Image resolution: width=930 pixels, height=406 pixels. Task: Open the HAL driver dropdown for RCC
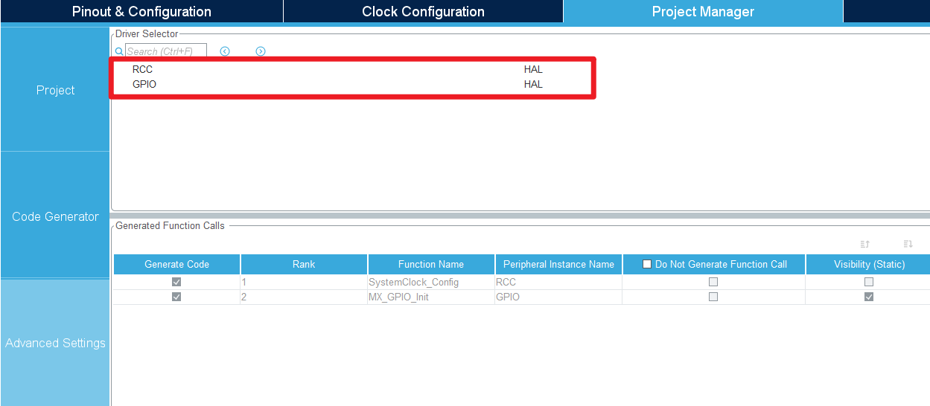click(x=533, y=69)
